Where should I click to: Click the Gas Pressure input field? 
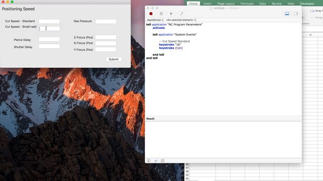(x=105, y=21)
